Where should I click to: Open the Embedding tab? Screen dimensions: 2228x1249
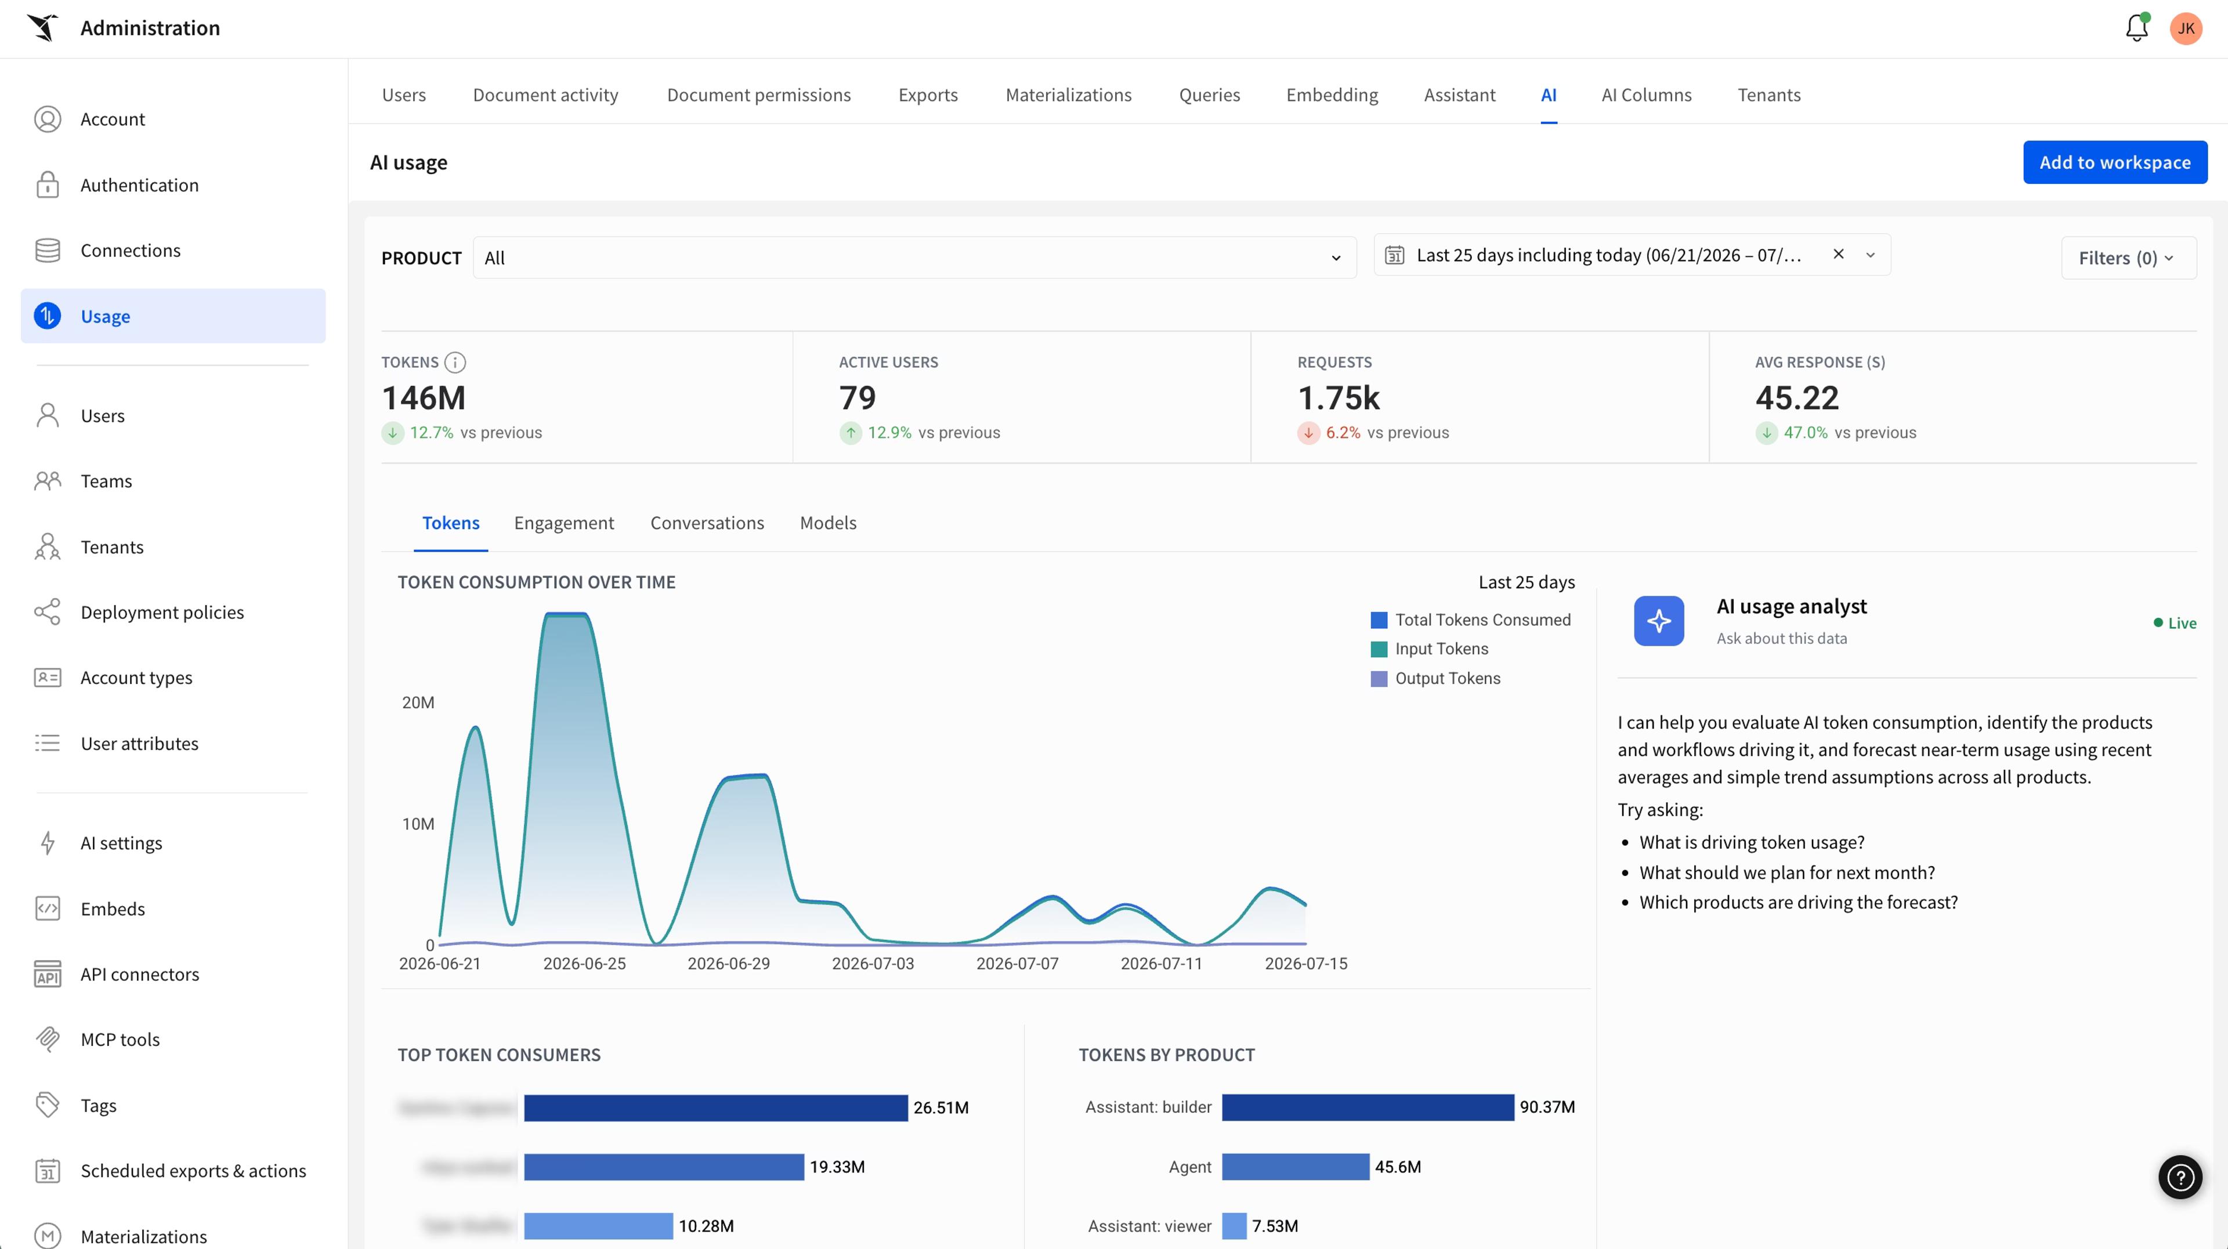1332,95
